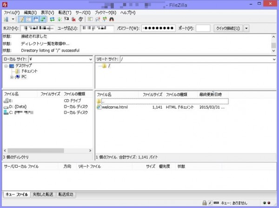Click the disconnect from server icon
This screenshot has height=208, width=279.
73,19
